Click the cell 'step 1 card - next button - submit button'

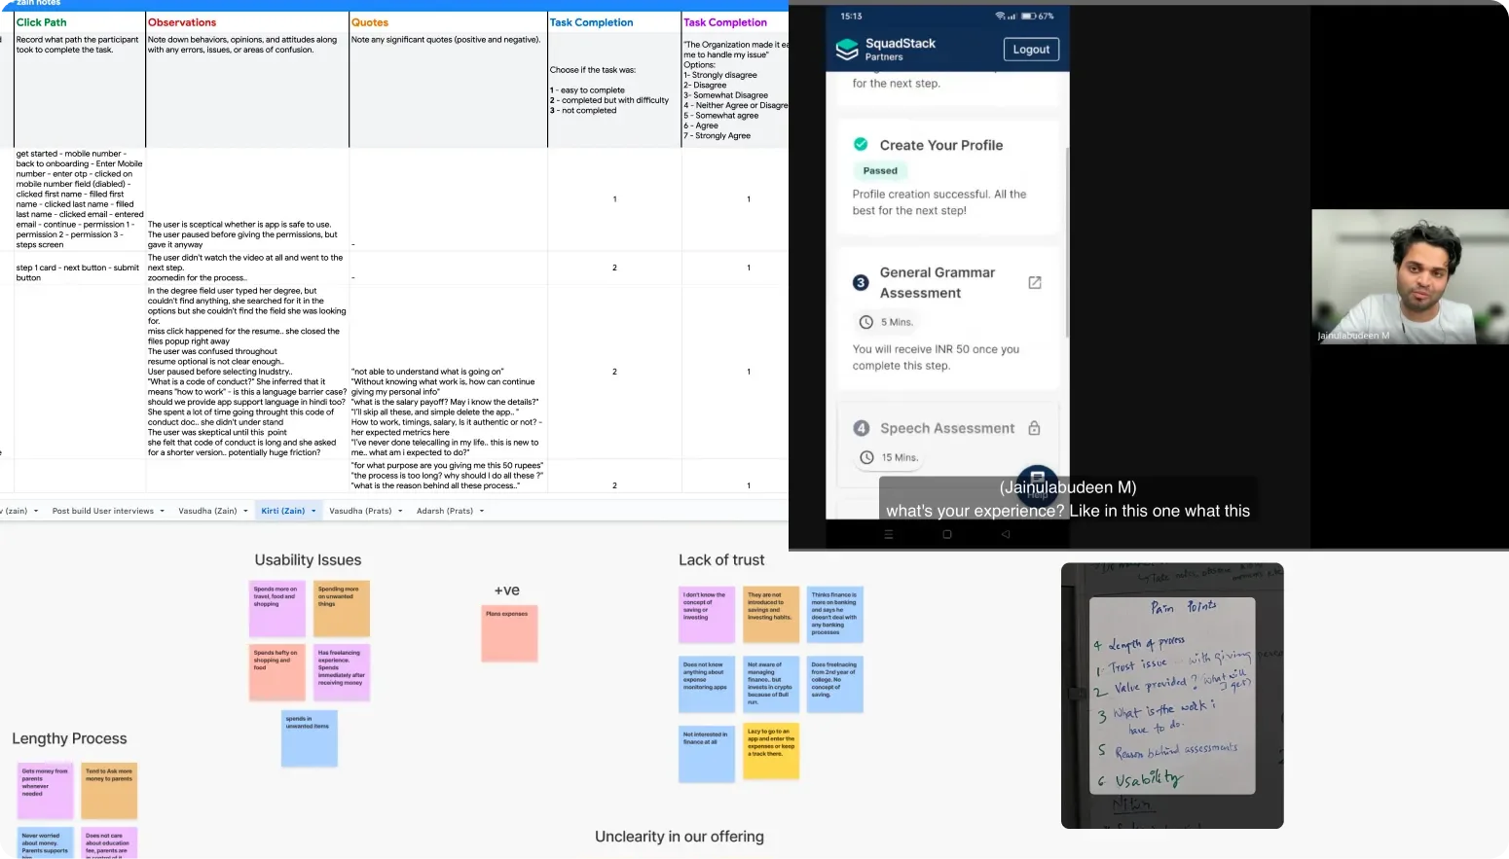(80, 268)
